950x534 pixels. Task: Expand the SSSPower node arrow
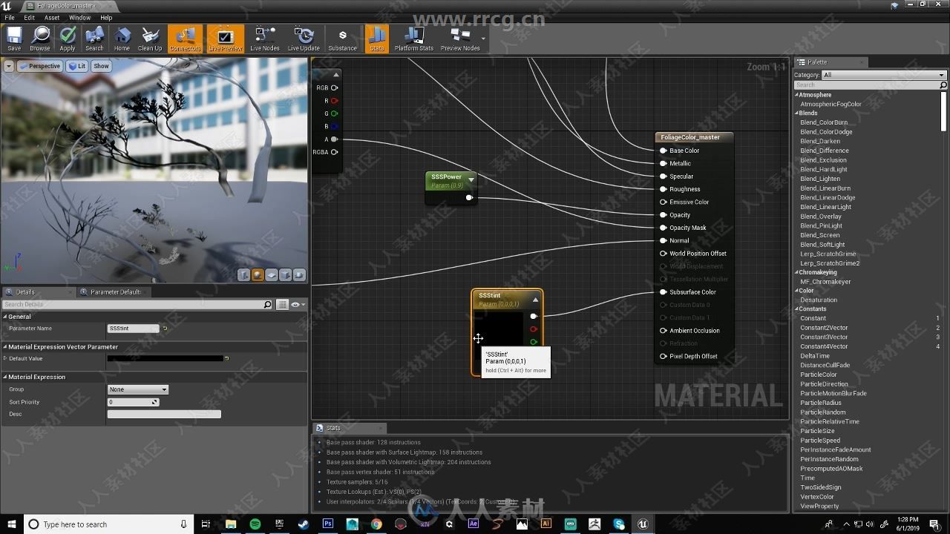tap(471, 179)
